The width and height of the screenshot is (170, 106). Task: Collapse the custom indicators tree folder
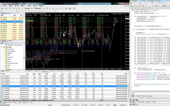(x=2, y=47)
